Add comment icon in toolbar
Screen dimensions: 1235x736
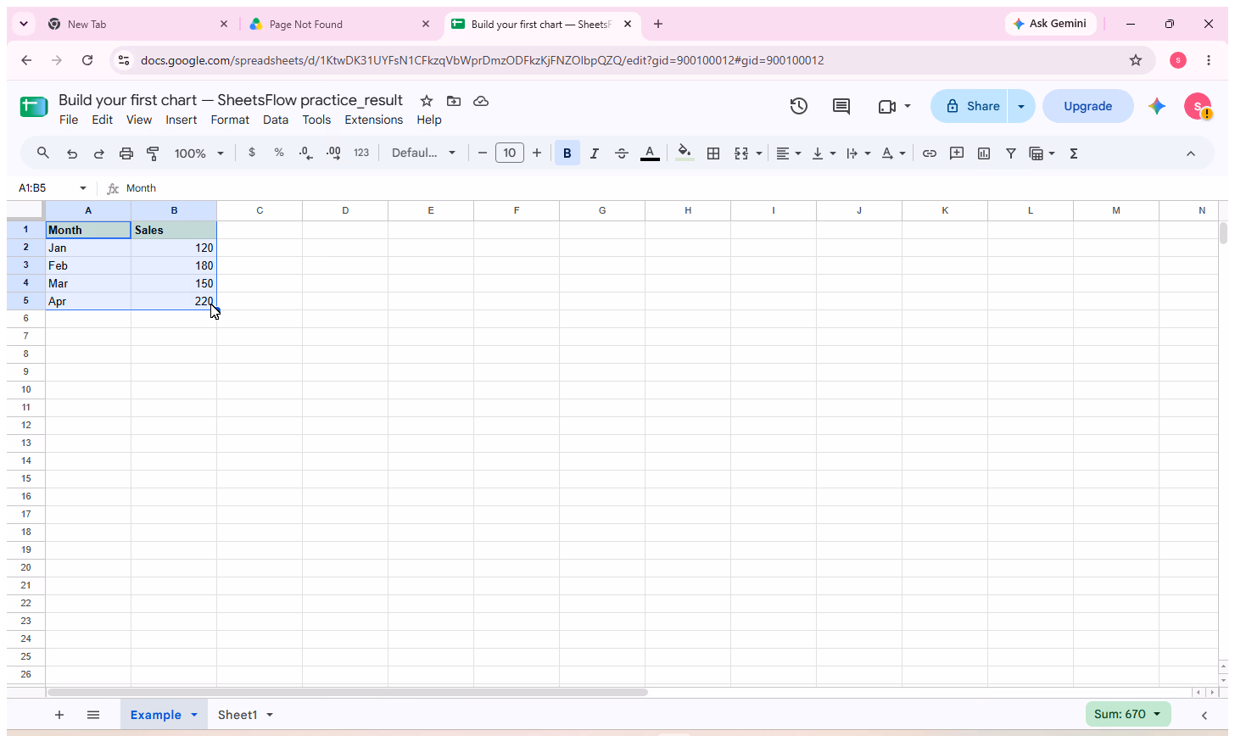[957, 153]
